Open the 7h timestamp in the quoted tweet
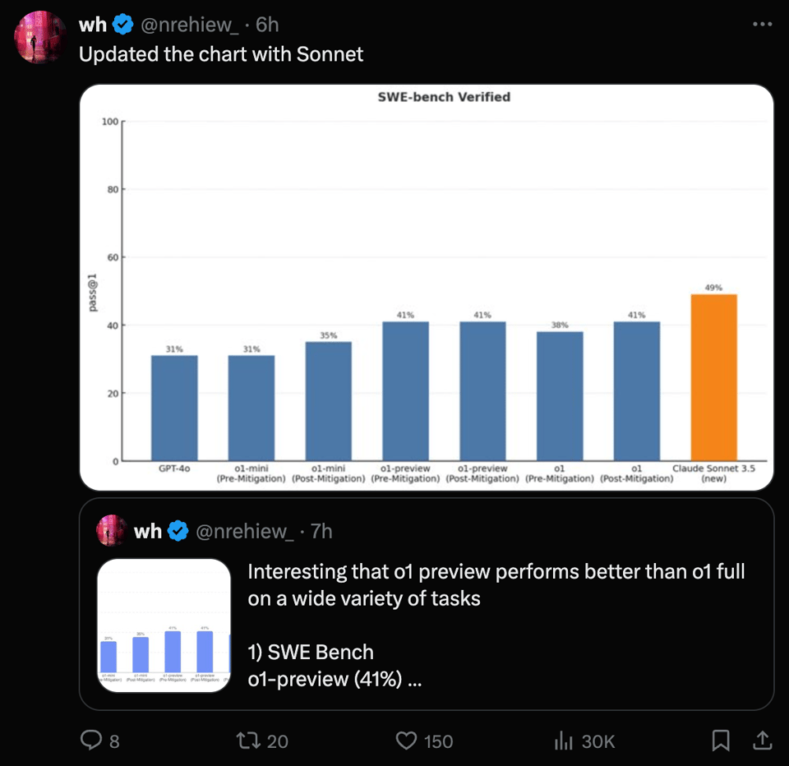This screenshot has width=789, height=766. [x=321, y=531]
